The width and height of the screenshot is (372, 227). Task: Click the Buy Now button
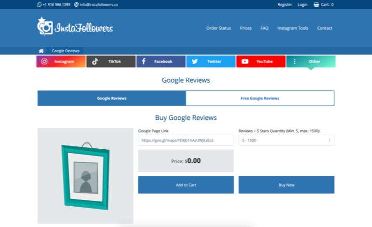286,185
